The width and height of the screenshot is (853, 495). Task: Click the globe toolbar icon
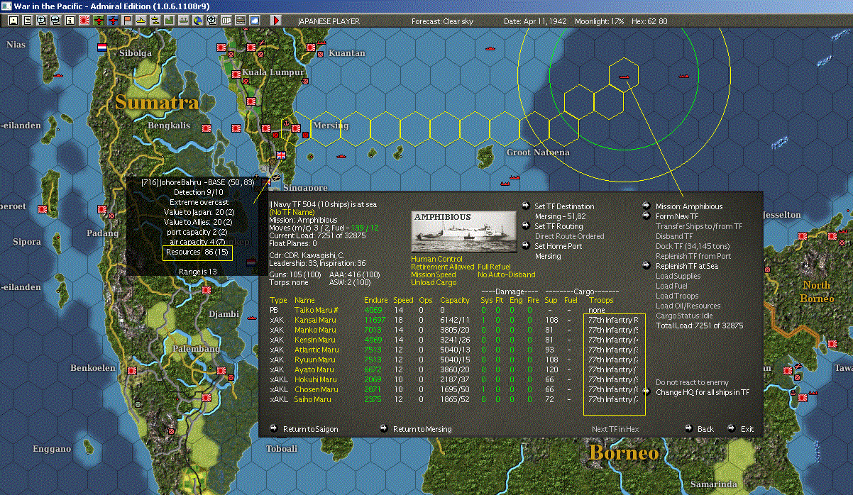pos(197,21)
